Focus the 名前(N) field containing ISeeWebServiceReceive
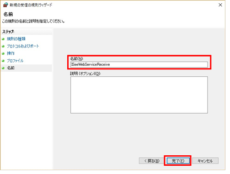 point(139,64)
